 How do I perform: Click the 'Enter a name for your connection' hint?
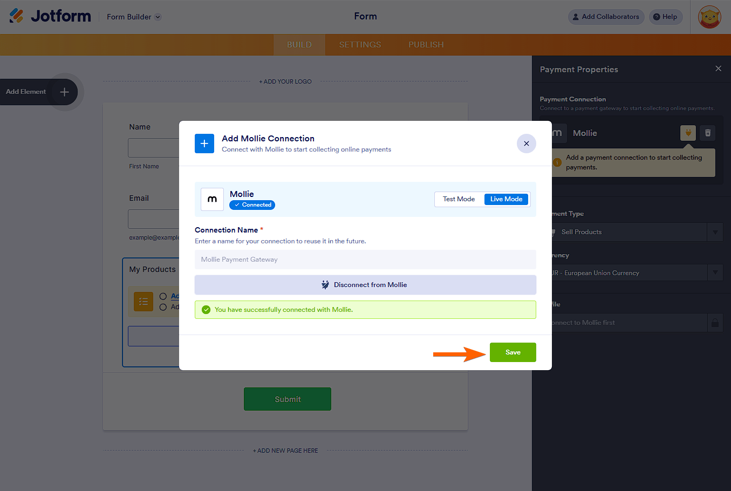[x=281, y=241]
